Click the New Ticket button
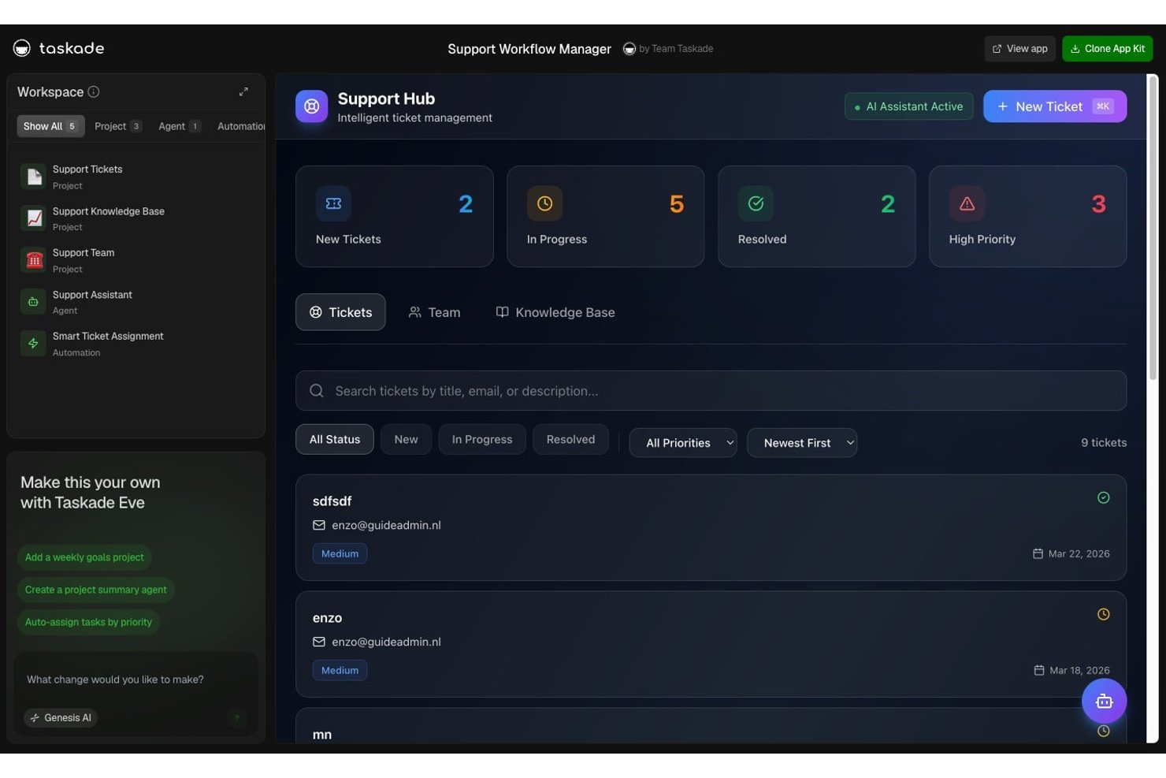This screenshot has width=1166, height=778. tap(1055, 106)
